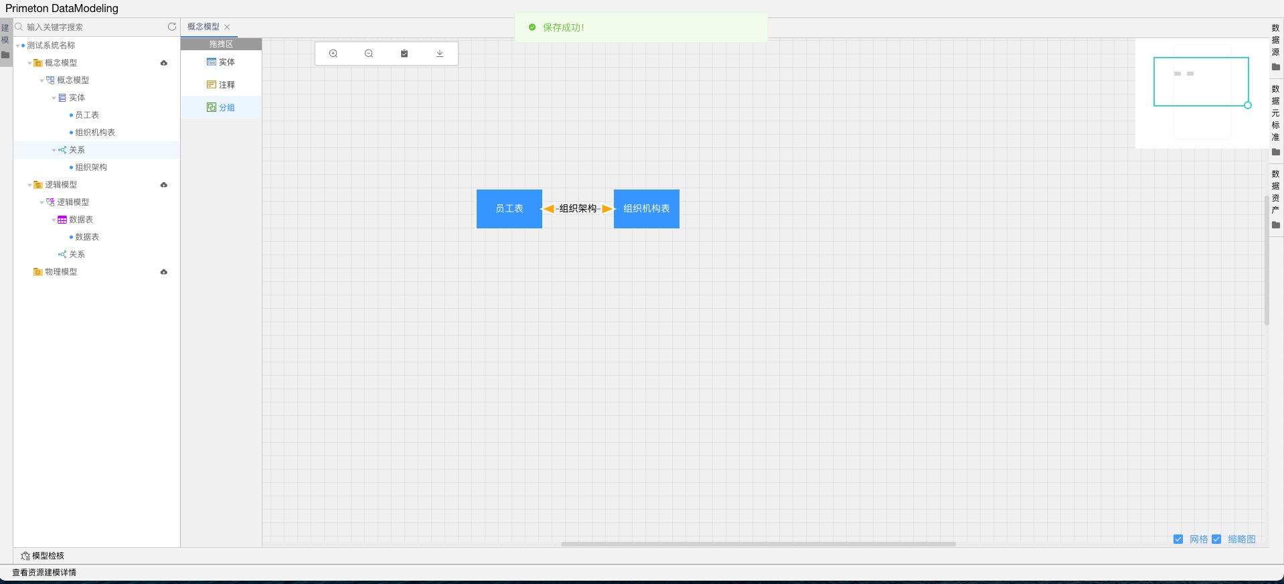This screenshot has width=1284, height=584.
Task: Click the 实体 entity icon in drag area
Action: (212, 62)
